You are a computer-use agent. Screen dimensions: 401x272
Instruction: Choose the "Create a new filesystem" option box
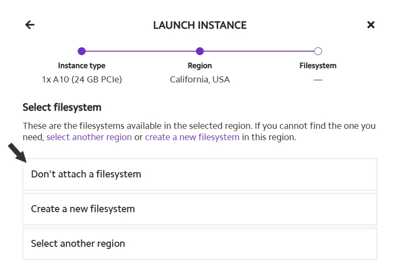(199, 209)
